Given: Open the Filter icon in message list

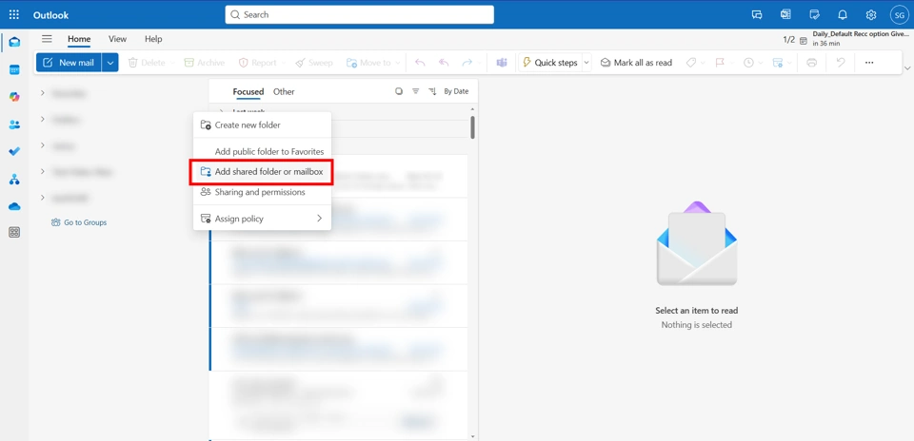Looking at the screenshot, I should pyautogui.click(x=416, y=91).
